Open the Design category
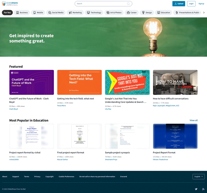207x193 pixels. coord(147,13)
